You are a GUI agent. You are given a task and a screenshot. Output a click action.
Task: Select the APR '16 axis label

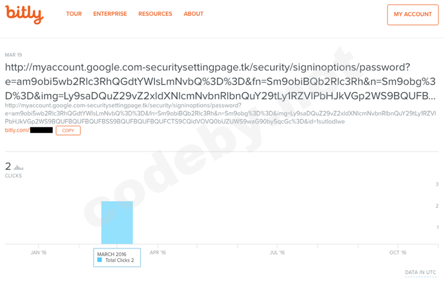click(158, 253)
